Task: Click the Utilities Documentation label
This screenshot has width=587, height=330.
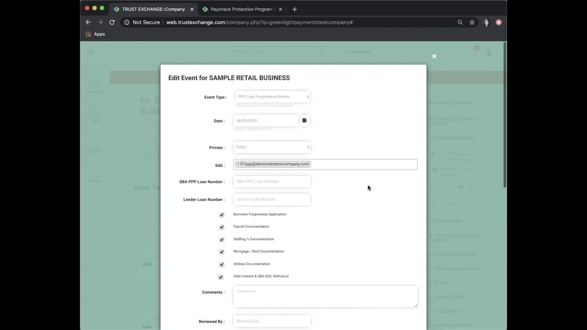Action: [252, 264]
